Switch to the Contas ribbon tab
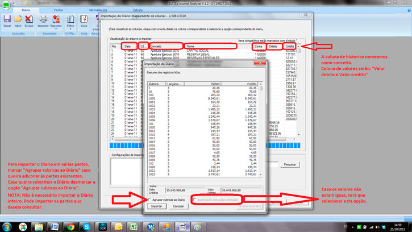This screenshot has width=412, height=232. (59, 10)
